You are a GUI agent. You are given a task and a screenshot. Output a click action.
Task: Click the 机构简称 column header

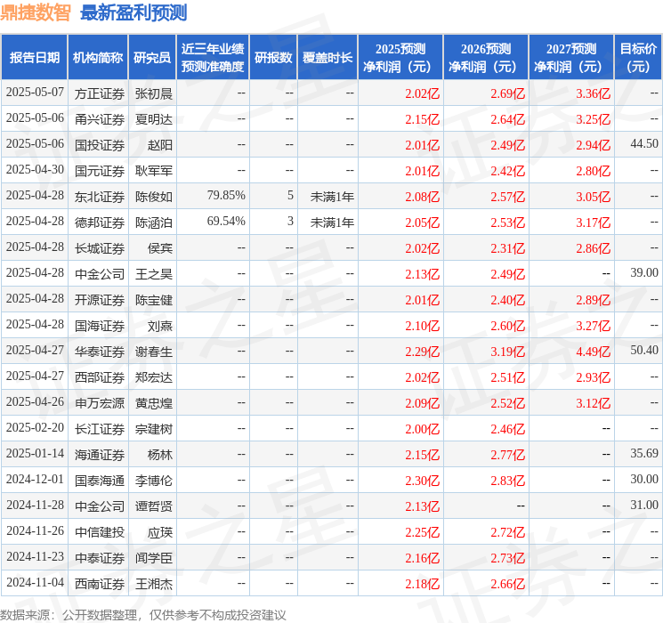(98, 58)
